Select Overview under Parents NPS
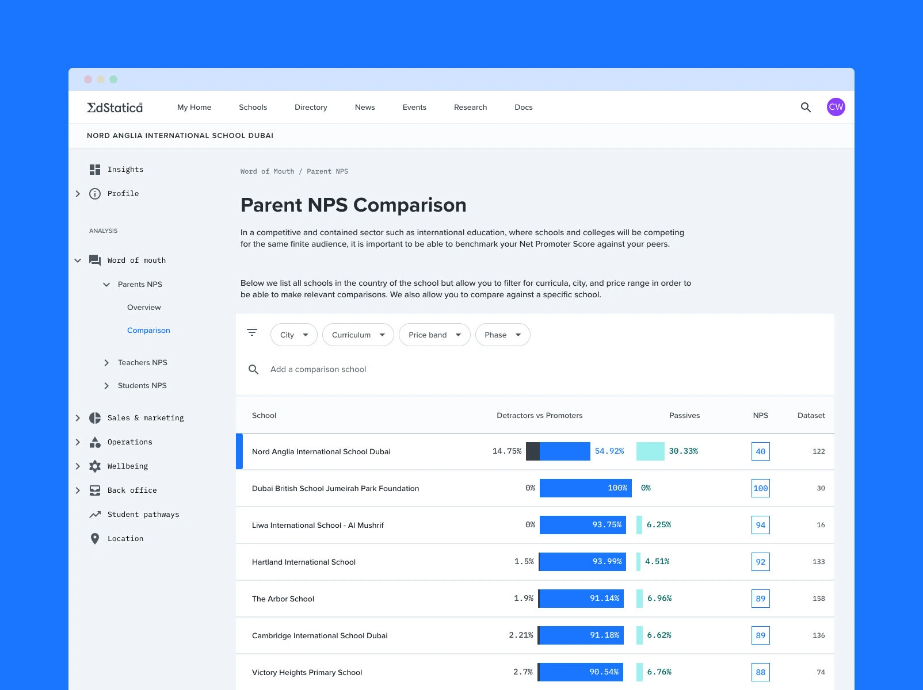Screen dimensions: 923x690 click(144, 308)
